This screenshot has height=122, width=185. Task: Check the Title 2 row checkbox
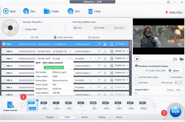tap(4, 51)
